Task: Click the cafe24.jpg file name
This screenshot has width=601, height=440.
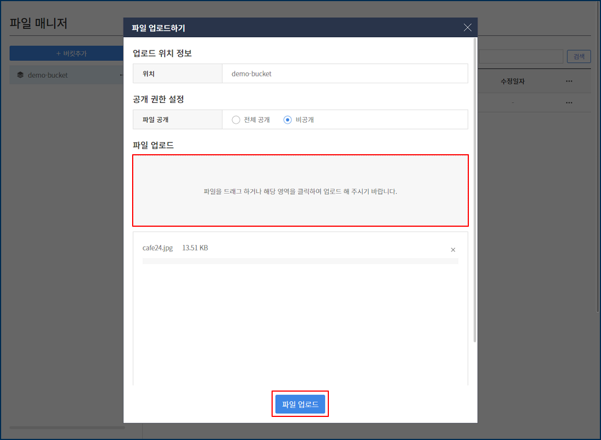Action: (x=158, y=248)
